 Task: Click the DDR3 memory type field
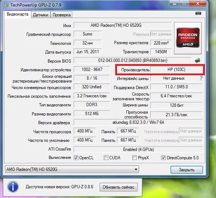point(92,105)
